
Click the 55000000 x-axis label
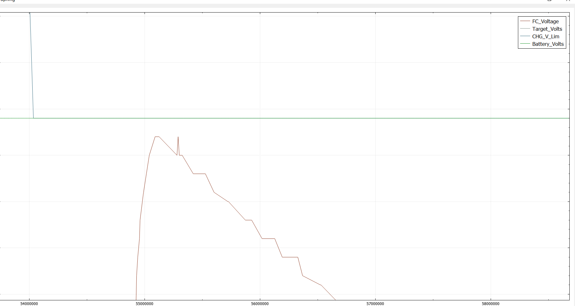point(145,303)
